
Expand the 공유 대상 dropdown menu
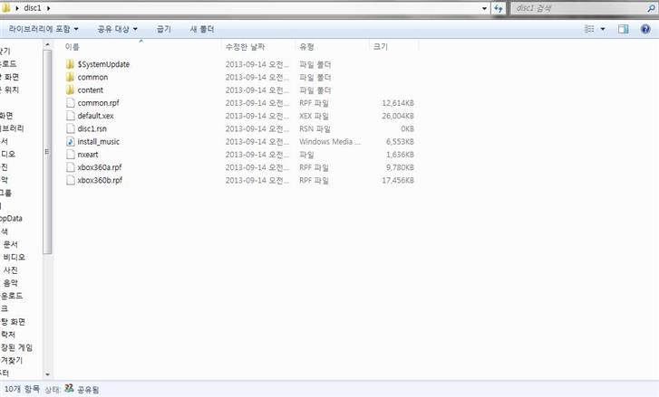click(117, 29)
